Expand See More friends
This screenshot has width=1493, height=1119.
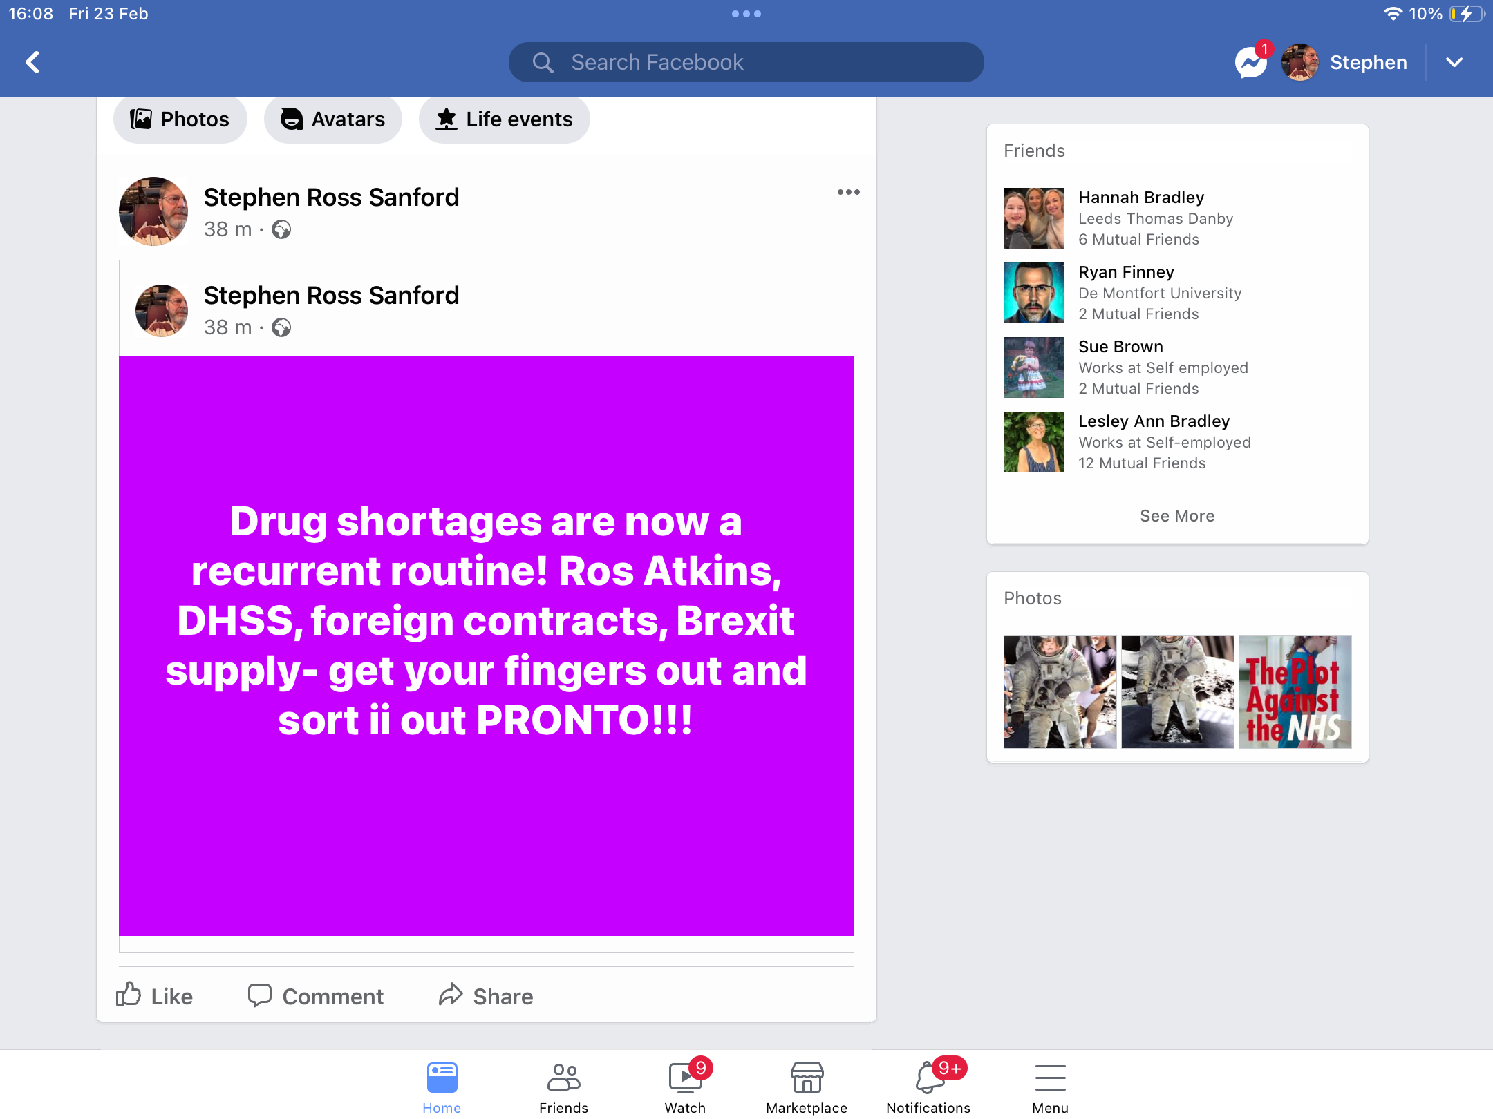click(x=1177, y=516)
